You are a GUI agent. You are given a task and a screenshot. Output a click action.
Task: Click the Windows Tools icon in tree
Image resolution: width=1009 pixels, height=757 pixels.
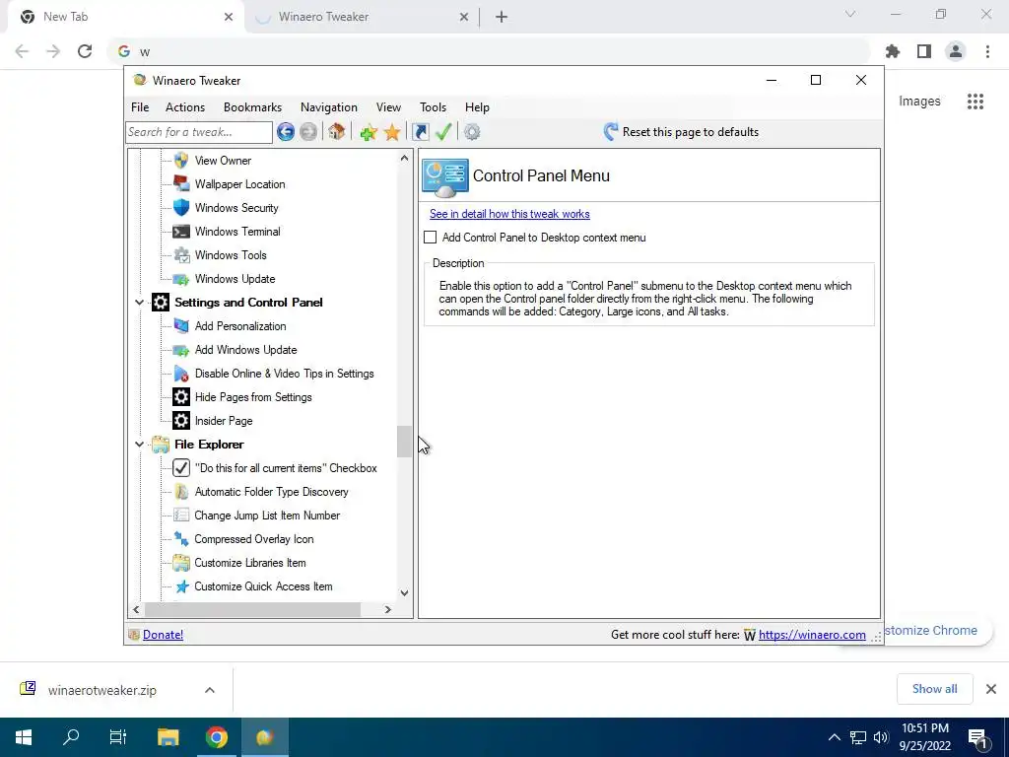coord(181,255)
